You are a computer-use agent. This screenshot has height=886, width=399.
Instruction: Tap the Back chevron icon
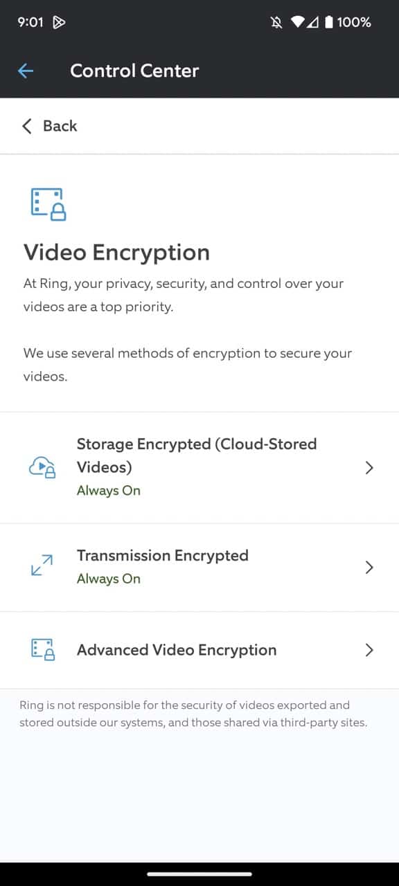(x=27, y=126)
